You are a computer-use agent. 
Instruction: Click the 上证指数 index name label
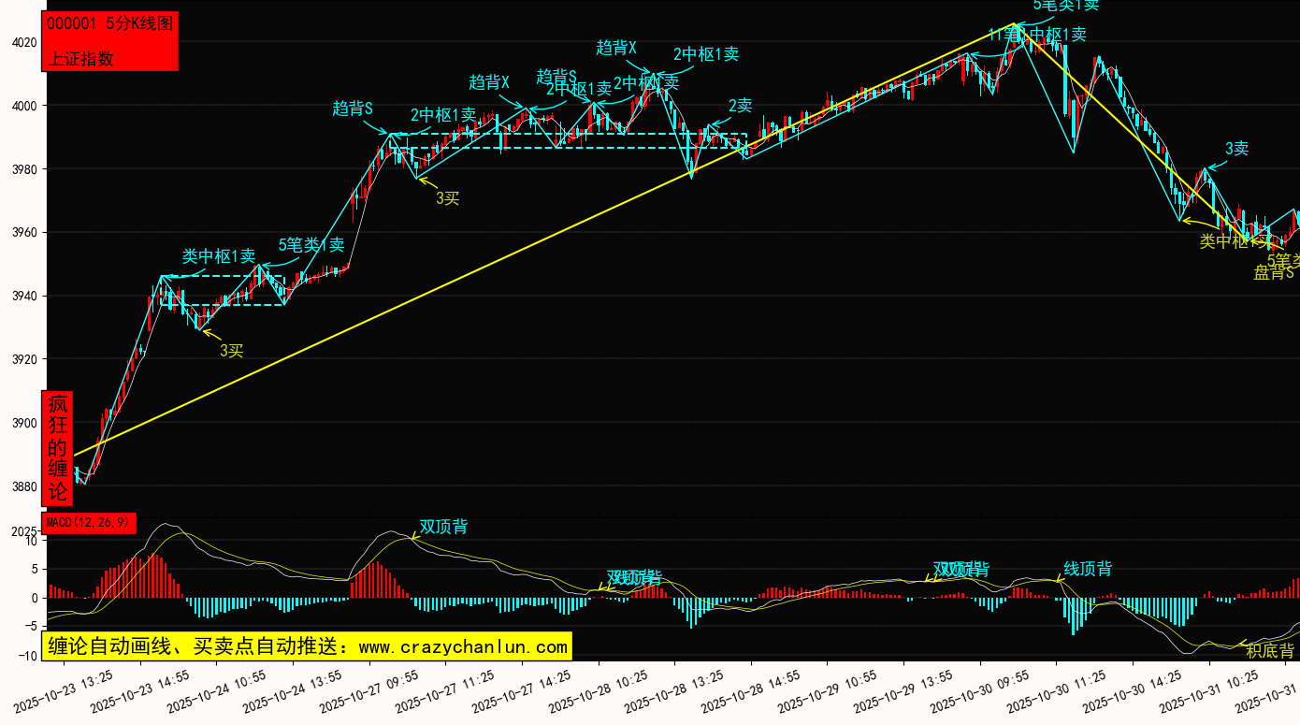(x=80, y=58)
